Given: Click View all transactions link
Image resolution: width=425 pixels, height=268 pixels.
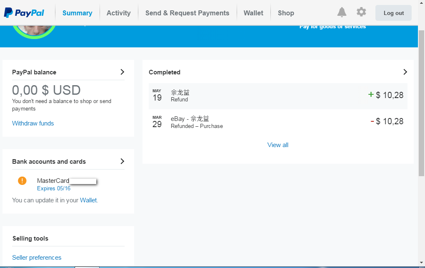Looking at the screenshot, I should [278, 145].
